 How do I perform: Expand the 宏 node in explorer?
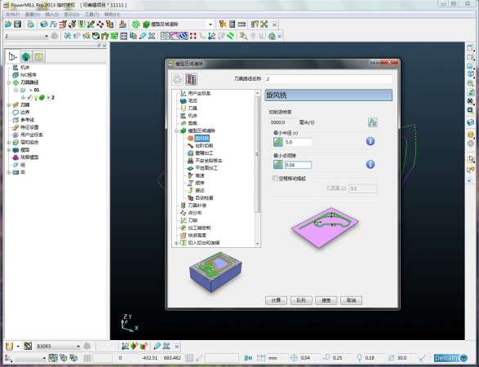pyautogui.click(x=9, y=172)
